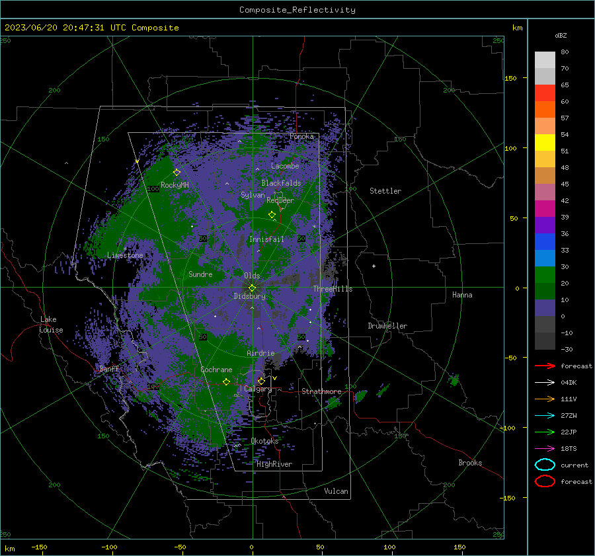Click the dBZ legend heading
This screenshot has height=556, width=595.
tap(561, 36)
